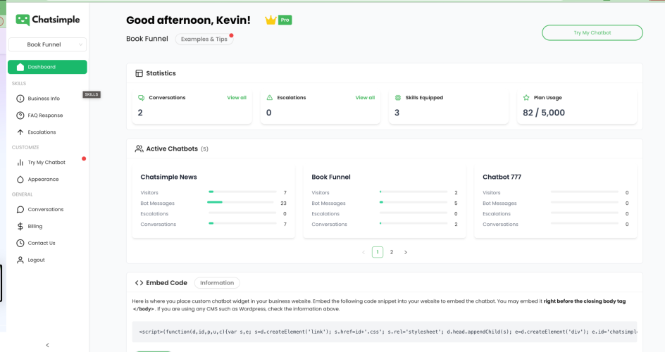The image size is (665, 352).
Task: Click the Skills Equipped count 3
Action: 397,113
